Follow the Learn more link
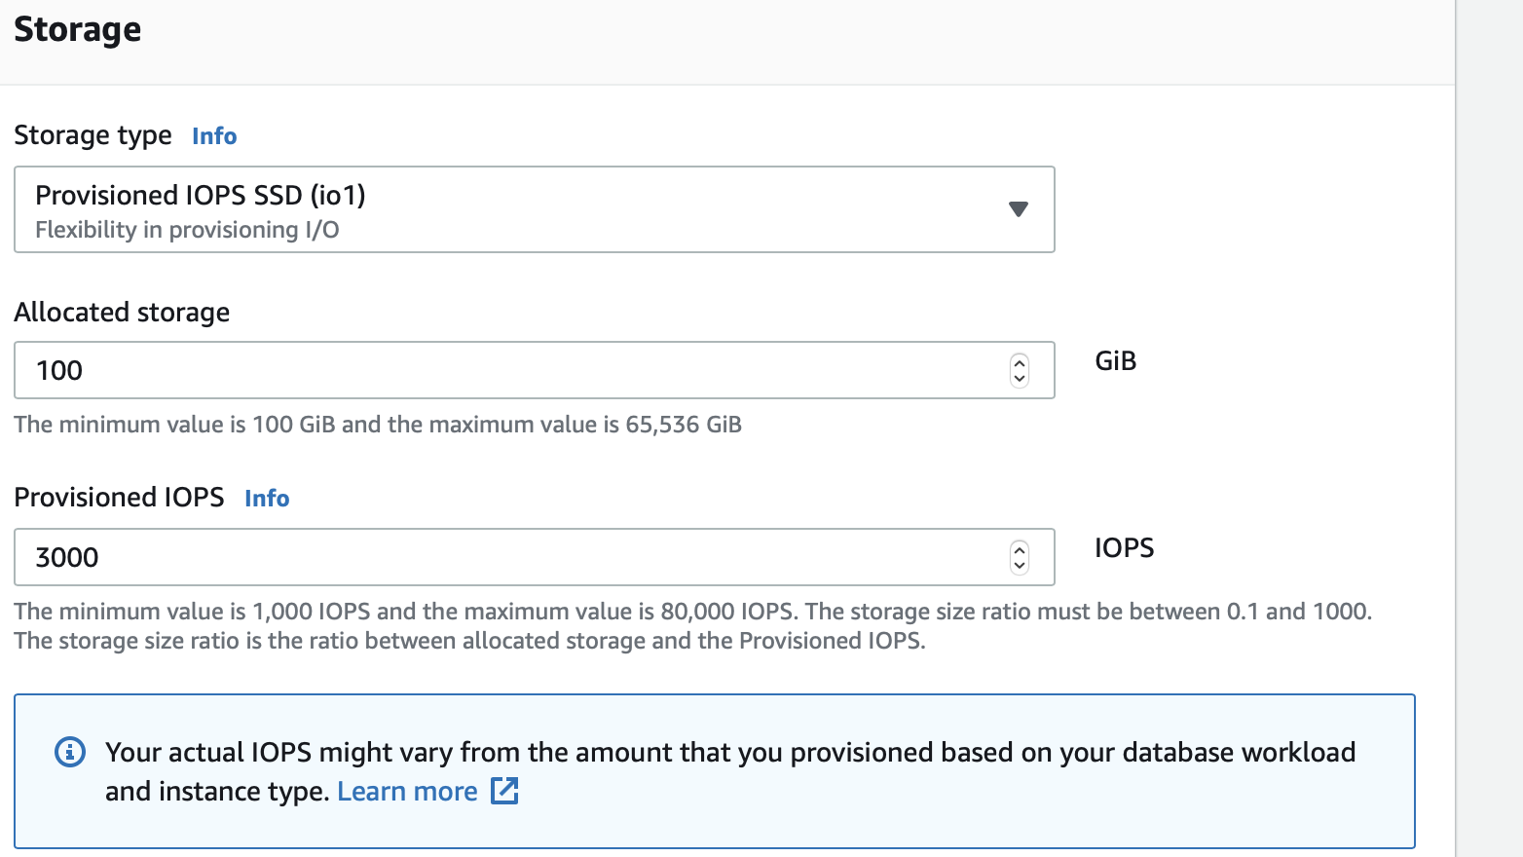1523x857 pixels. 407,792
